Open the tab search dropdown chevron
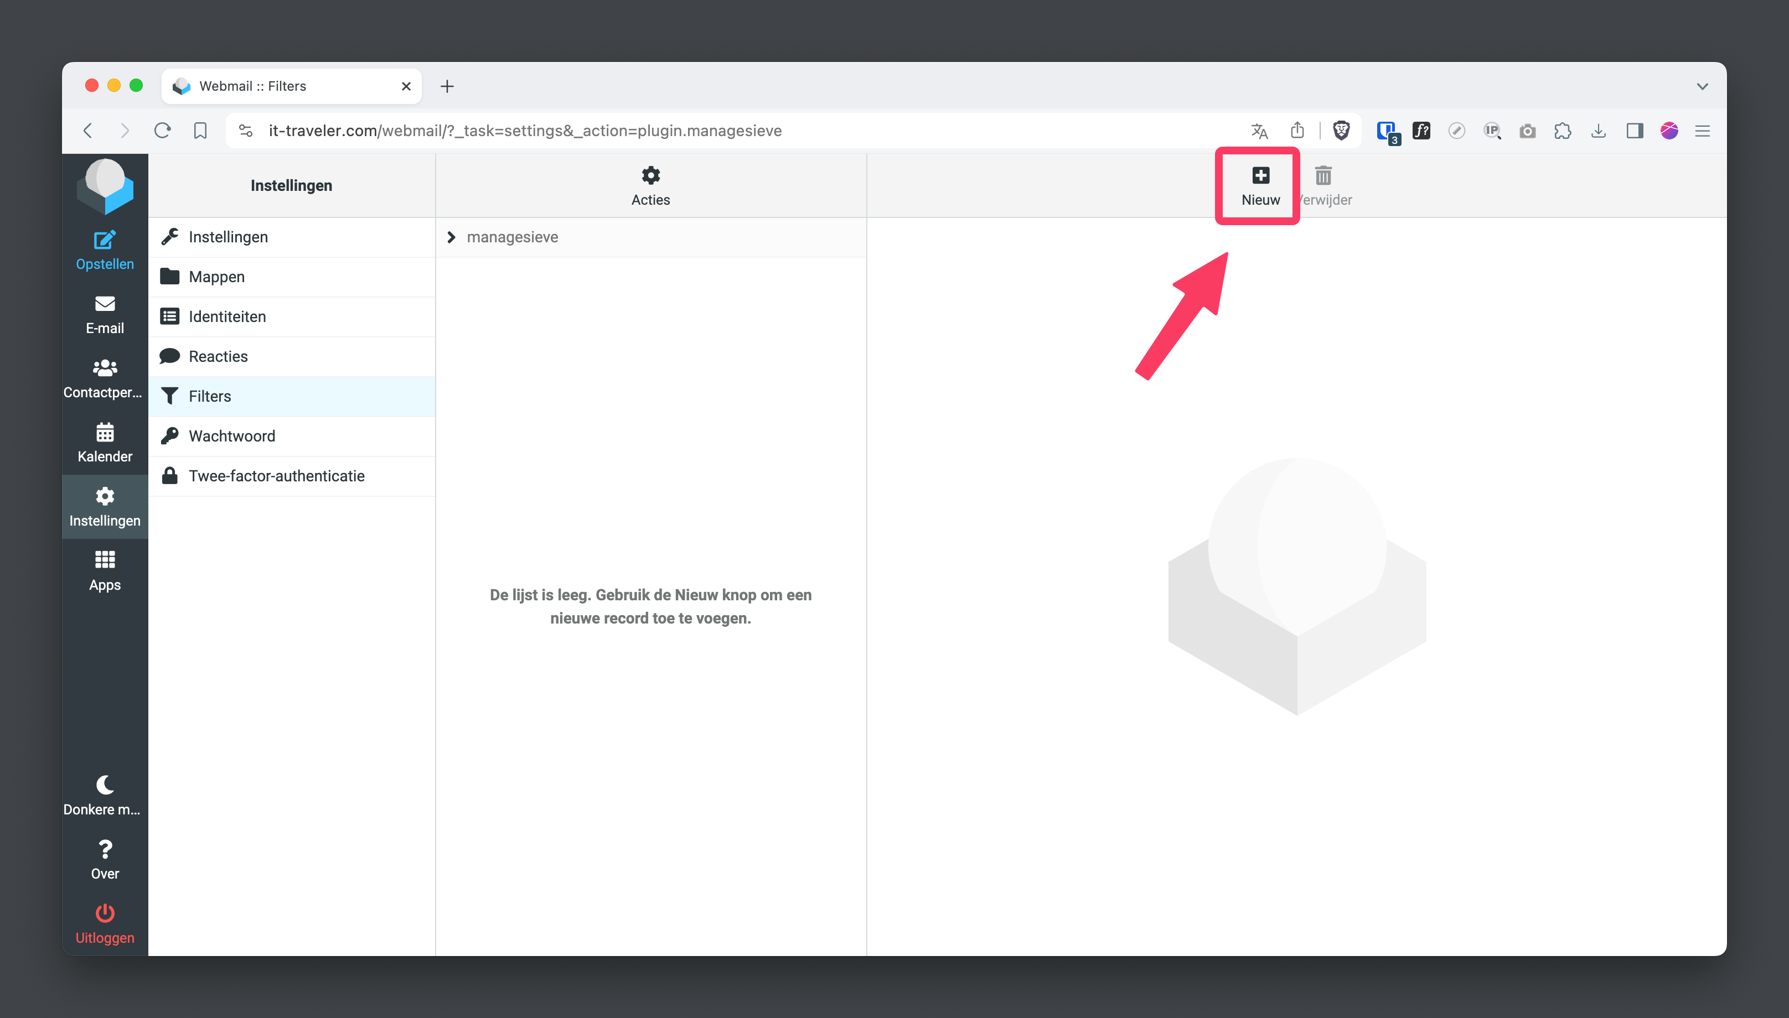The height and width of the screenshot is (1018, 1789). click(1702, 87)
